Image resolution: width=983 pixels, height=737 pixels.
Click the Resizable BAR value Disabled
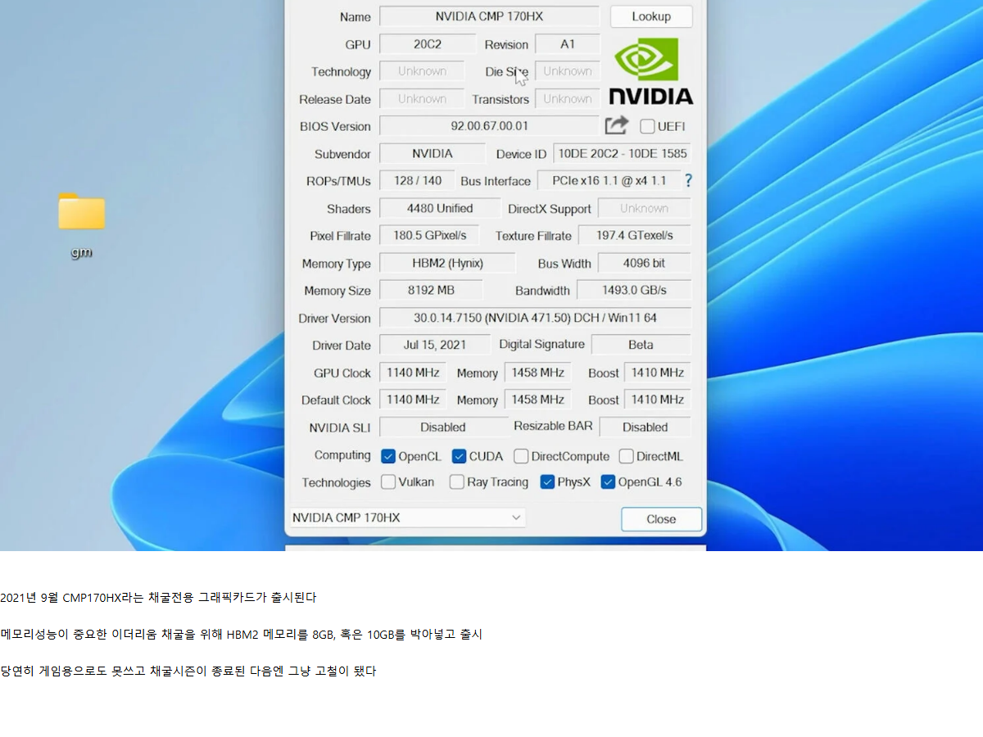pyautogui.click(x=645, y=427)
